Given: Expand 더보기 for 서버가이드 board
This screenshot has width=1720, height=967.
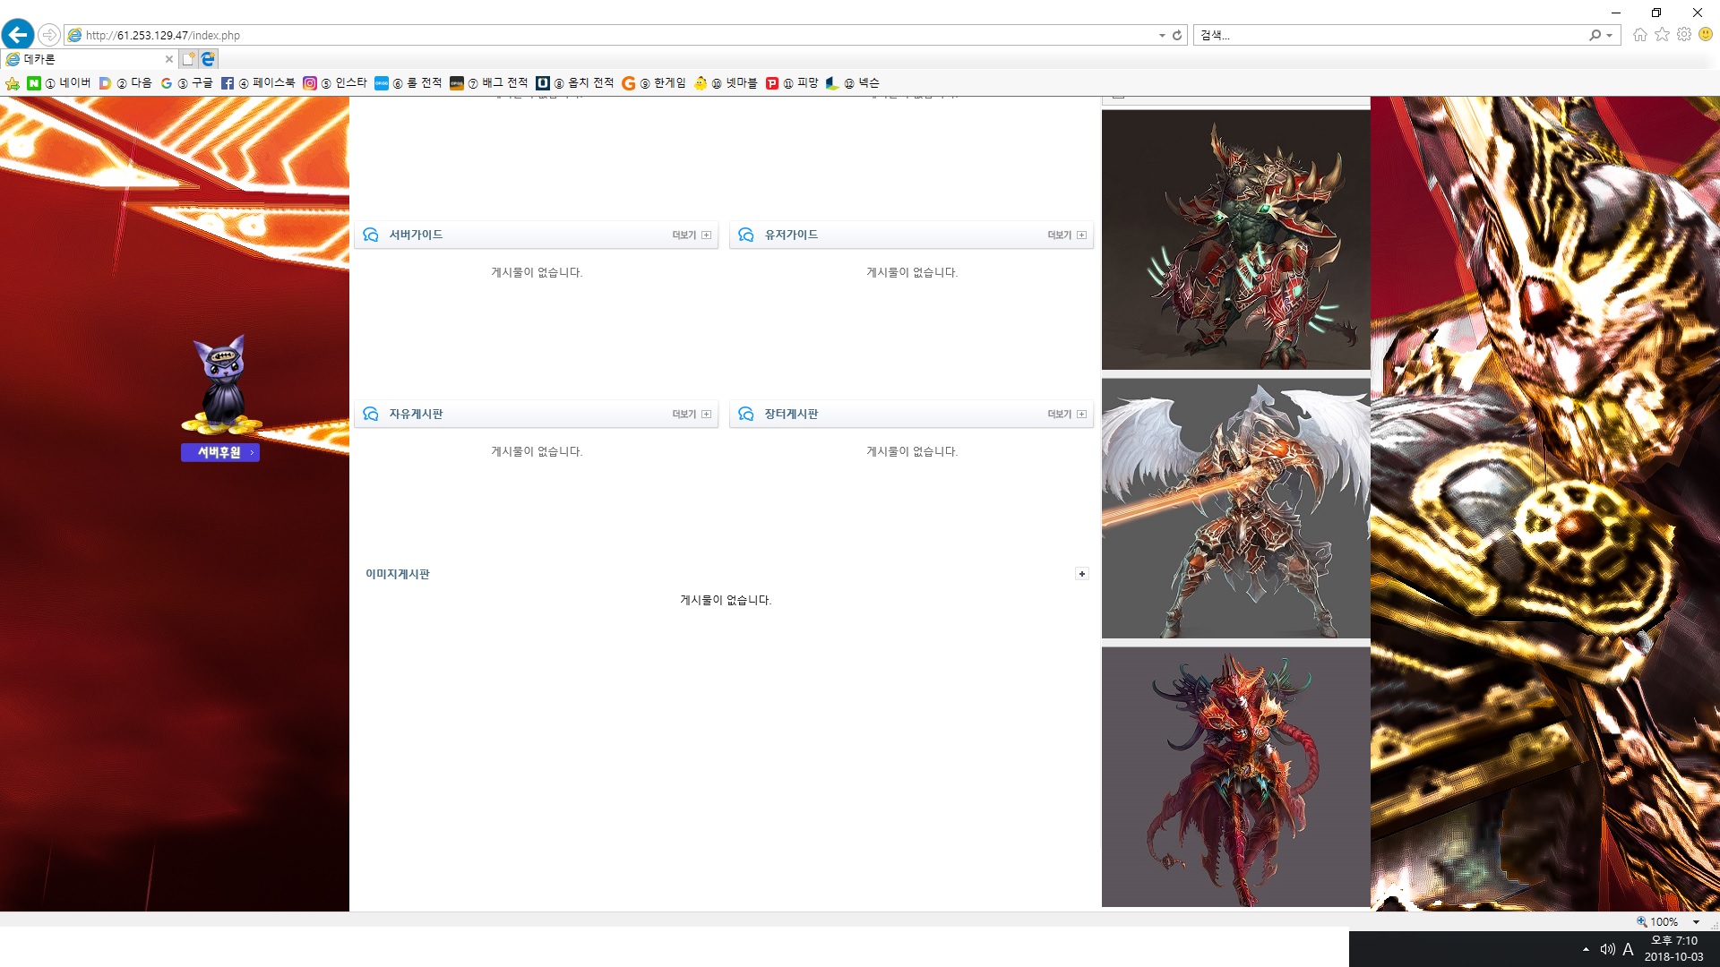Looking at the screenshot, I should (x=691, y=235).
